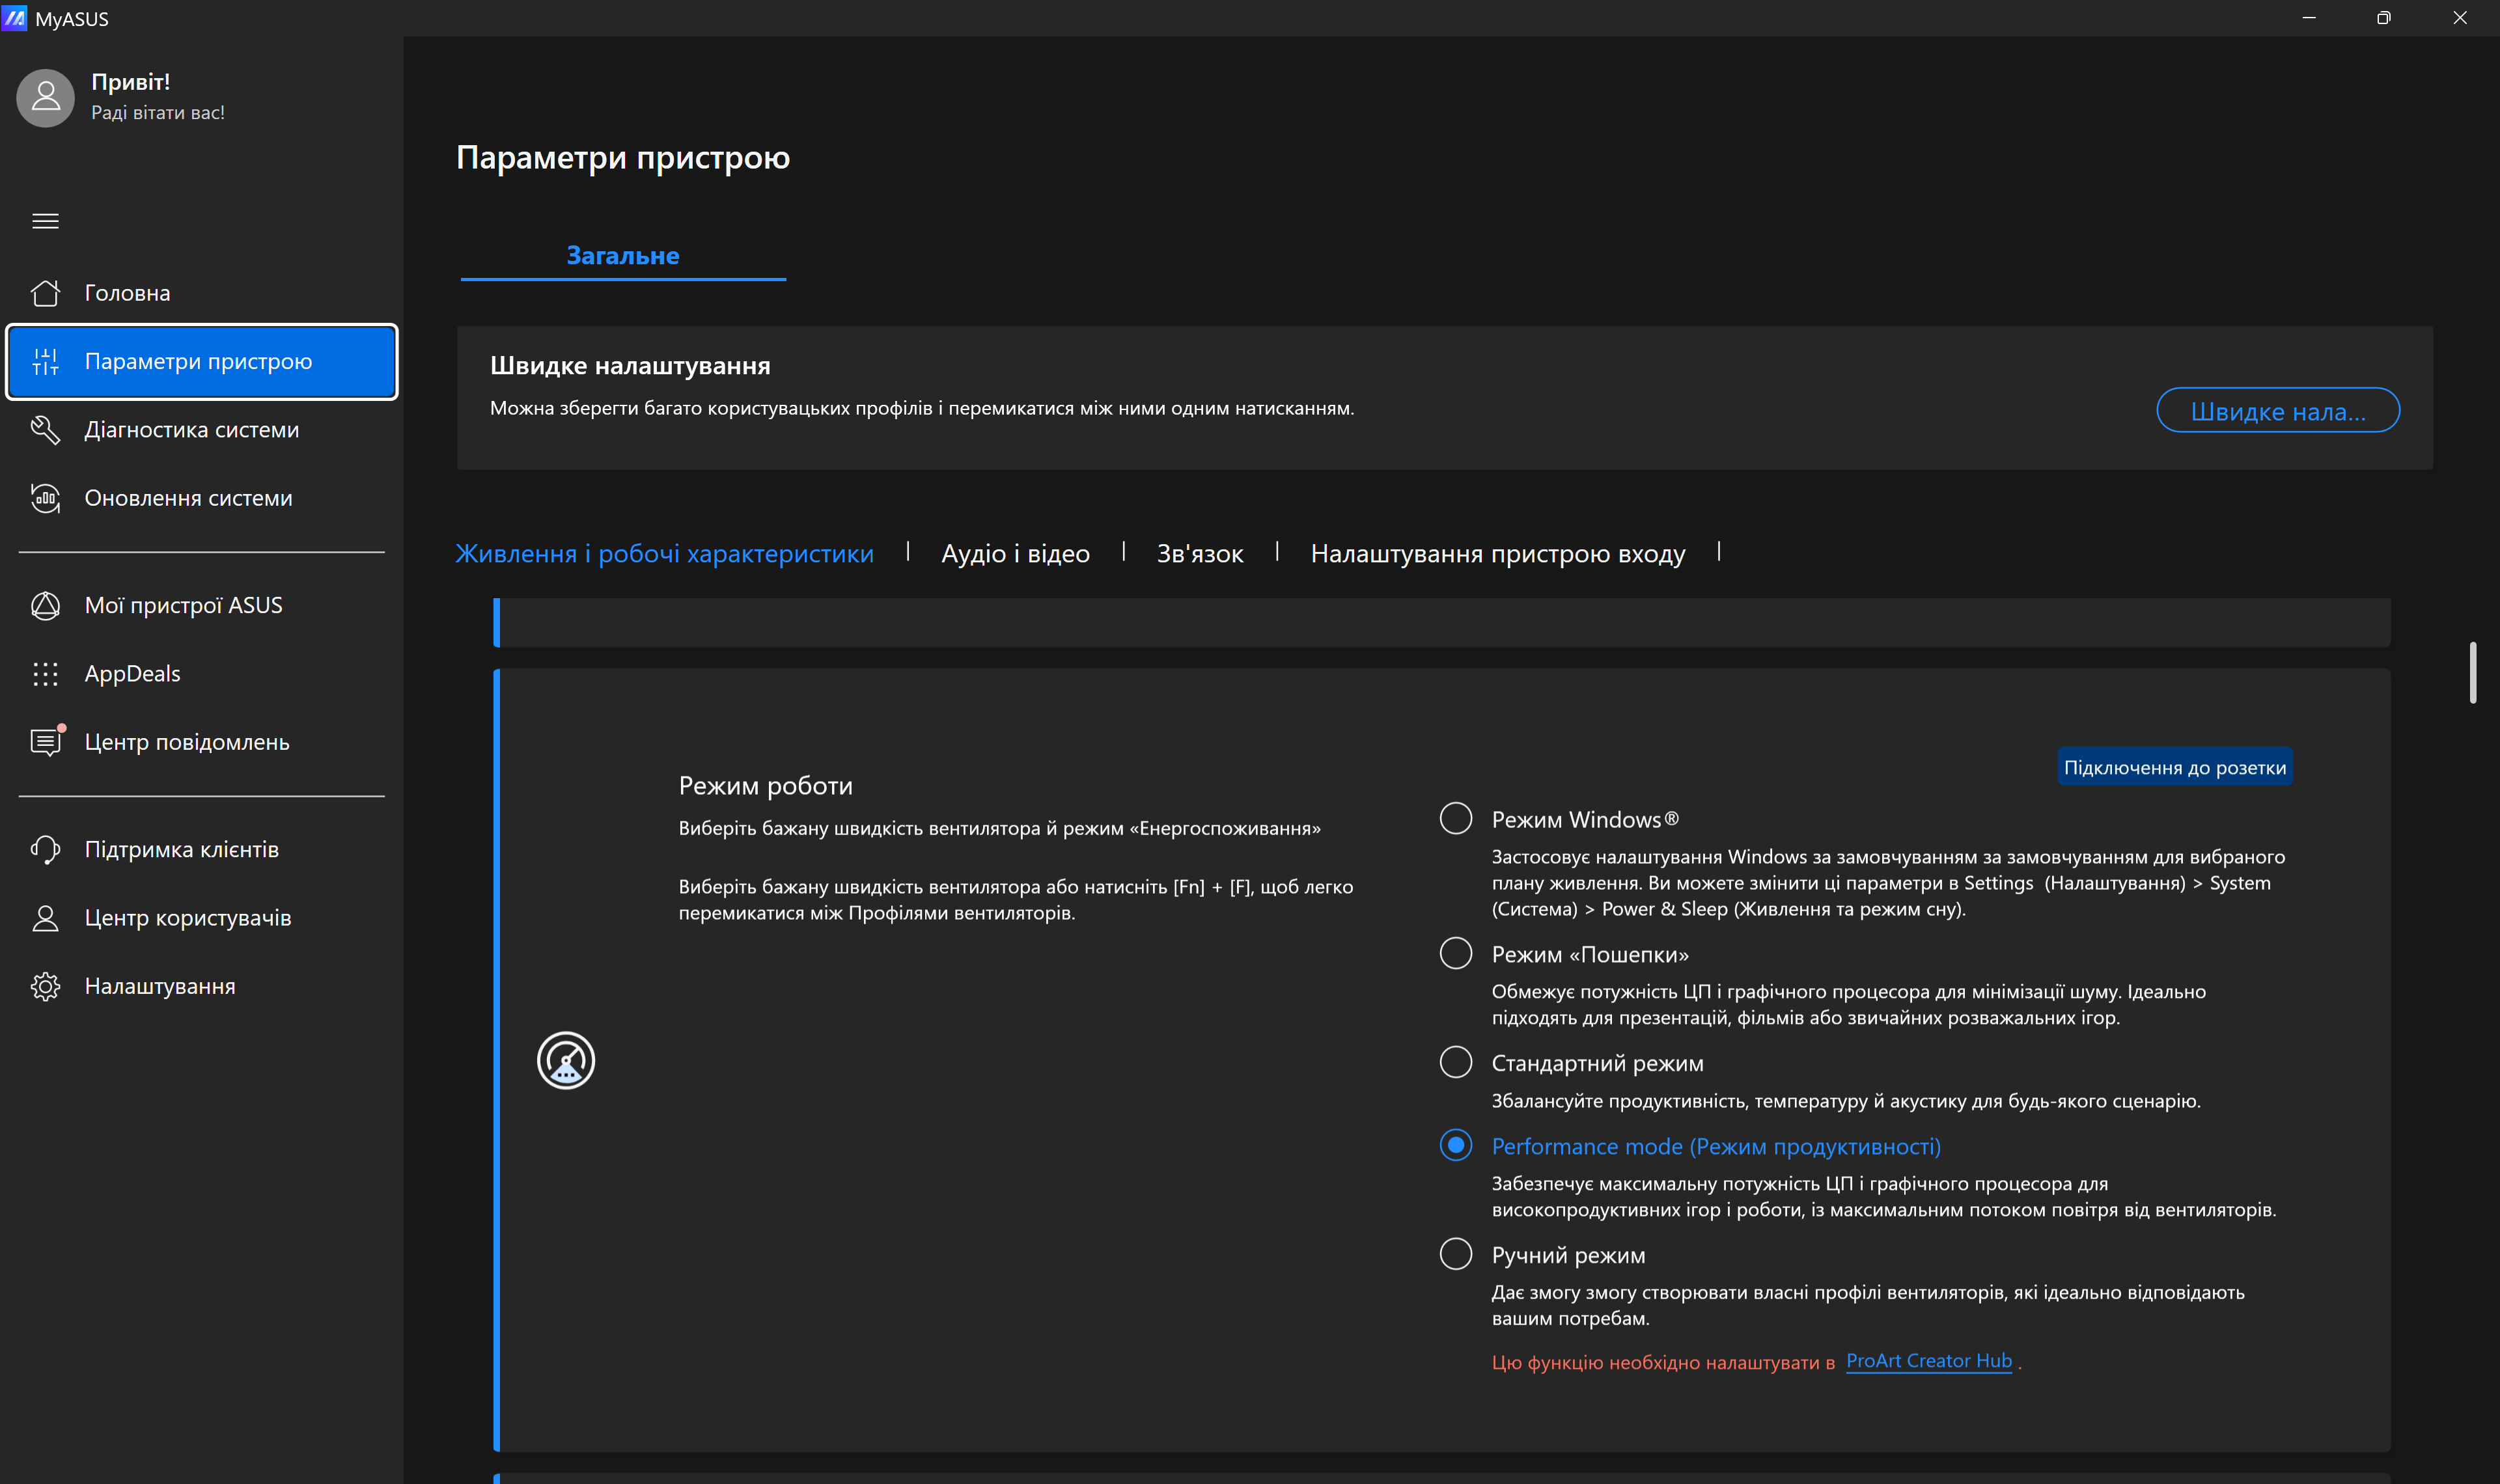
Task: Open the Налаштування gear icon
Action: pyautogui.click(x=45, y=986)
